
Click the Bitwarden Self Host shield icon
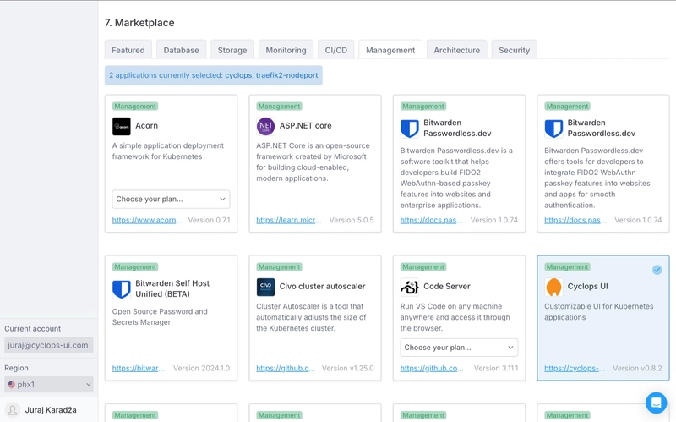121,288
